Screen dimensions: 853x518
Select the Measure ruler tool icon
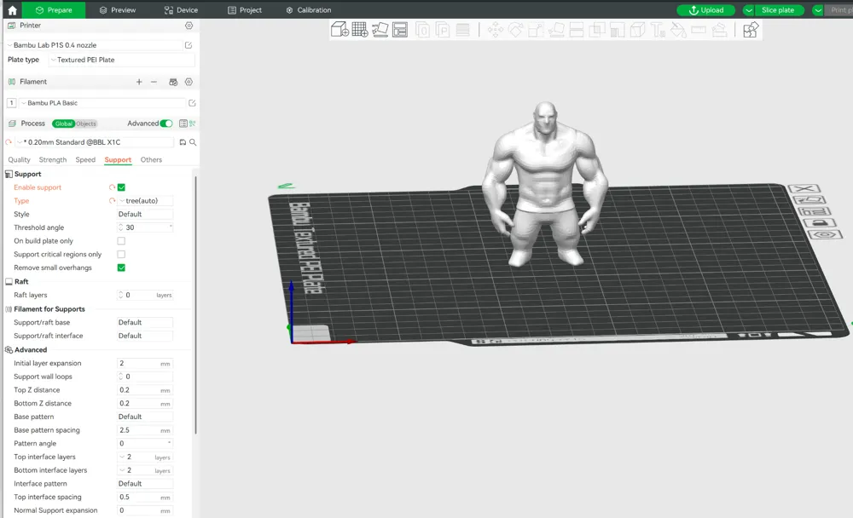tap(699, 30)
